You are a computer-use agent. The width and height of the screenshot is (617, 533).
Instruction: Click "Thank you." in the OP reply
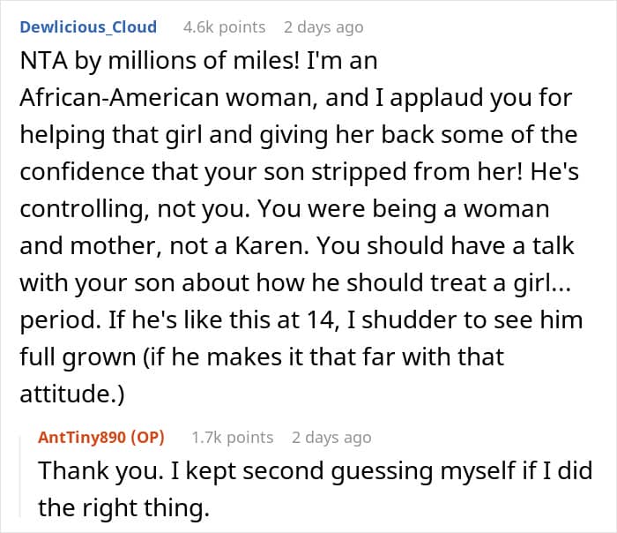click(x=85, y=471)
